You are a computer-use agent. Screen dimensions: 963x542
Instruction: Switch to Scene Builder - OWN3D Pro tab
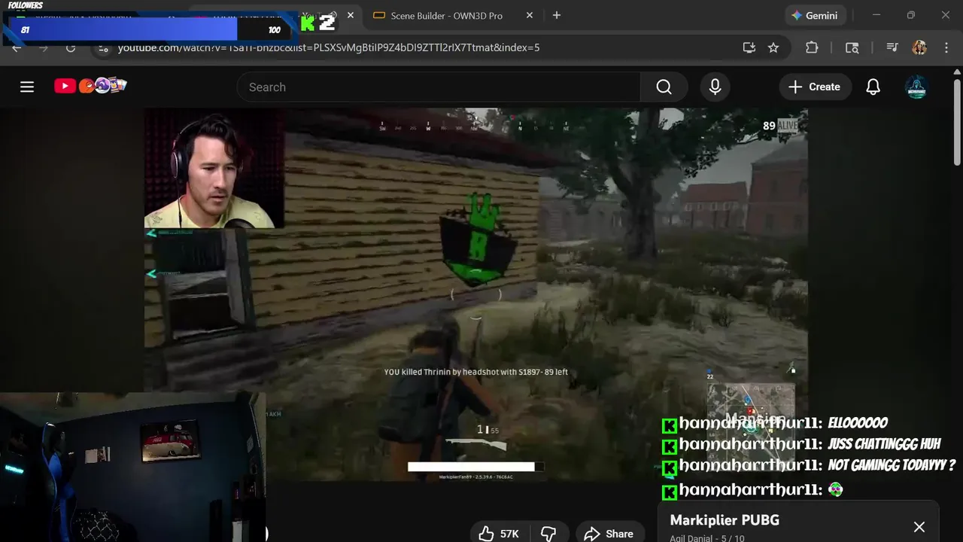pos(447,15)
